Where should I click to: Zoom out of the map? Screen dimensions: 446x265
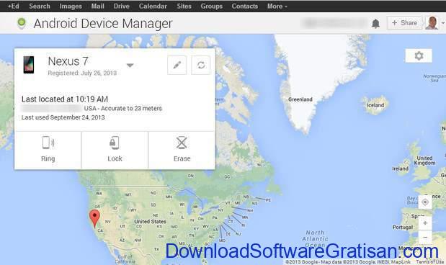pyautogui.click(x=425, y=237)
